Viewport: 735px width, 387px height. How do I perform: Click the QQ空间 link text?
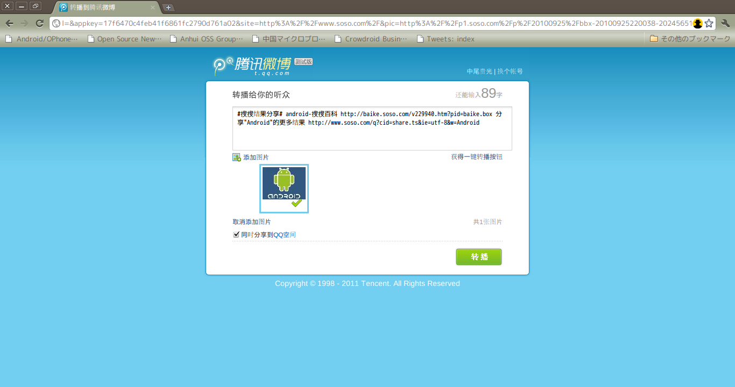click(285, 235)
